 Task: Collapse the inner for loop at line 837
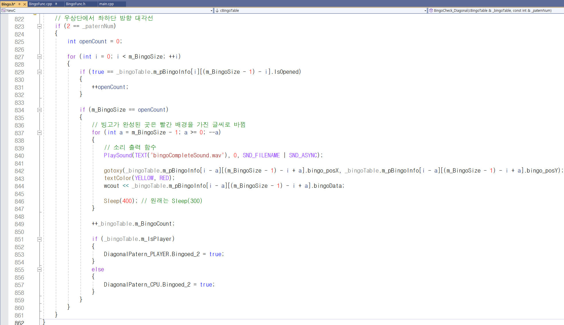(x=40, y=133)
